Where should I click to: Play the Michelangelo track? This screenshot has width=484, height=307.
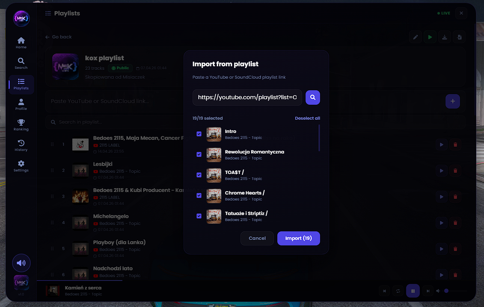coord(441,223)
